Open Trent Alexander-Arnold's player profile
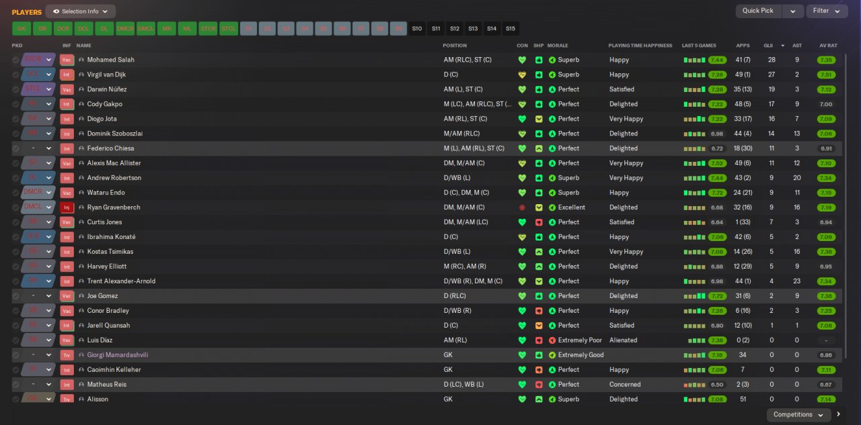The width and height of the screenshot is (861, 425). 121,281
